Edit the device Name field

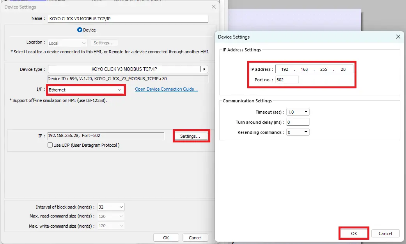(x=127, y=18)
